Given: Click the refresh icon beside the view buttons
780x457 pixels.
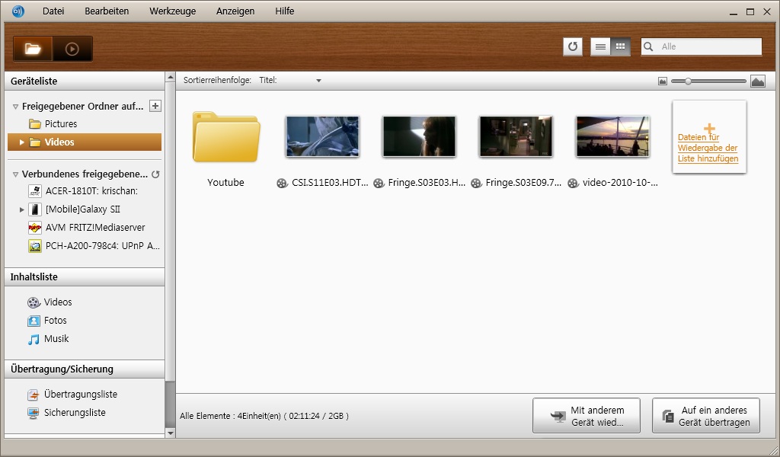Looking at the screenshot, I should 573,46.
